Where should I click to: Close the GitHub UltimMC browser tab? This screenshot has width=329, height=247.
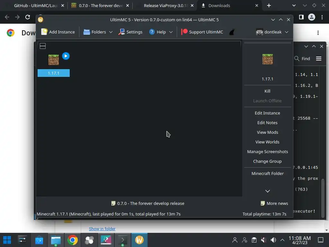click(x=63, y=6)
